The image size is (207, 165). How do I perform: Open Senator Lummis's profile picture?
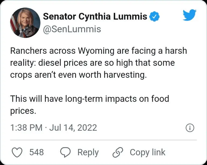(25, 22)
